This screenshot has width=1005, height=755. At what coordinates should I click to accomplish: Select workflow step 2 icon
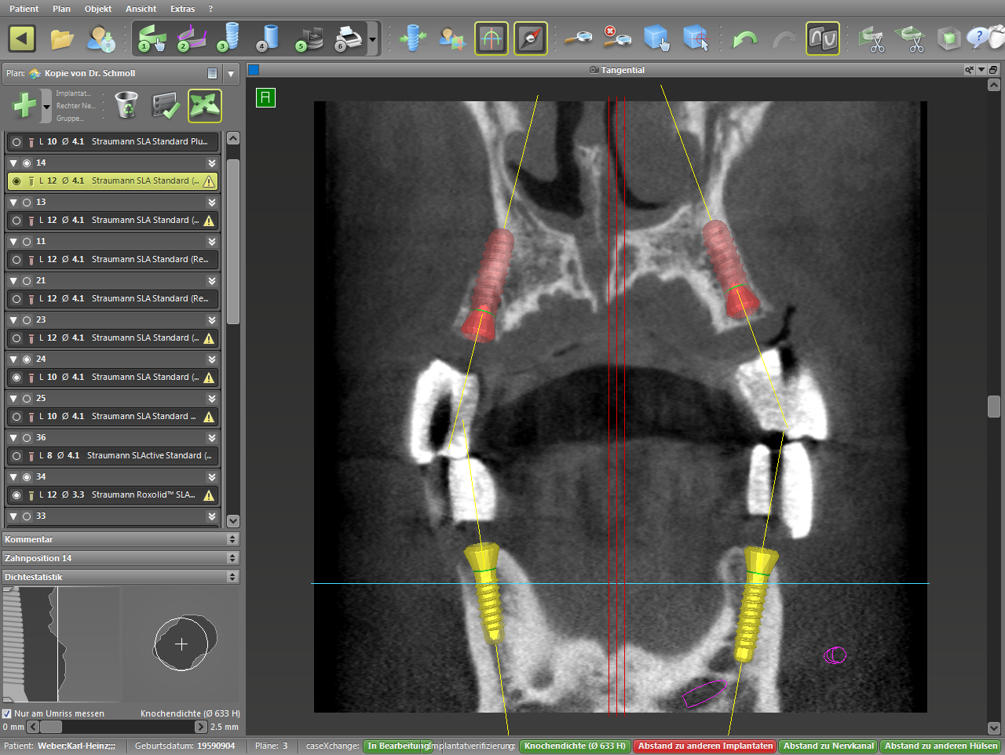pyautogui.click(x=191, y=38)
